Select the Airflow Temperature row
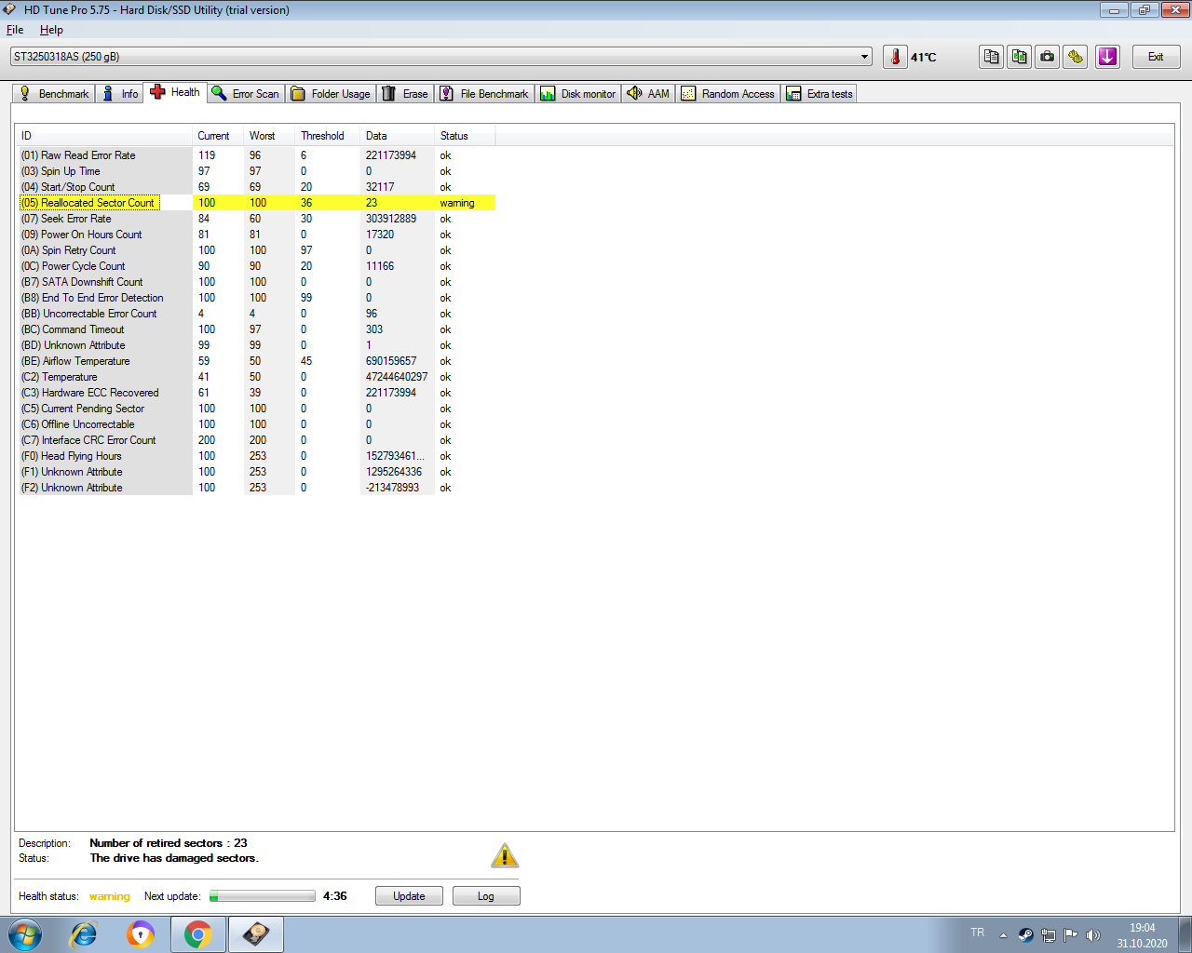This screenshot has width=1192, height=953. (x=257, y=361)
